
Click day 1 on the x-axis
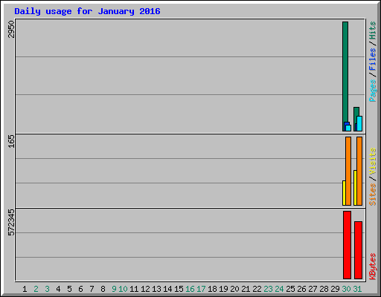click(25, 289)
